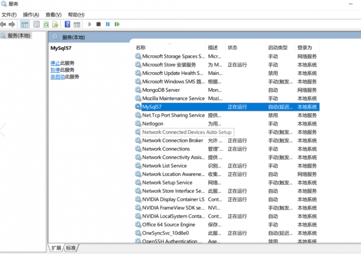This screenshot has height=254, width=361.
Task: Select 服务(本地) in the left tree
Action: pyautogui.click(x=18, y=36)
